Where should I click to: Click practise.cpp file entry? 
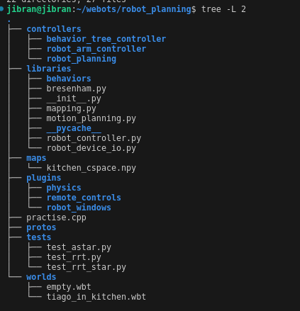[x=56, y=217]
